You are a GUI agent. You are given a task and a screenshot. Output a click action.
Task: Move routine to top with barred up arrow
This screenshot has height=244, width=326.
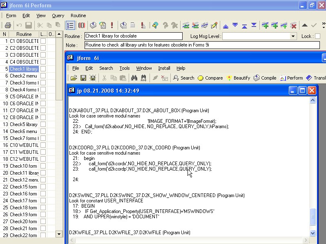click(x=244, y=26)
